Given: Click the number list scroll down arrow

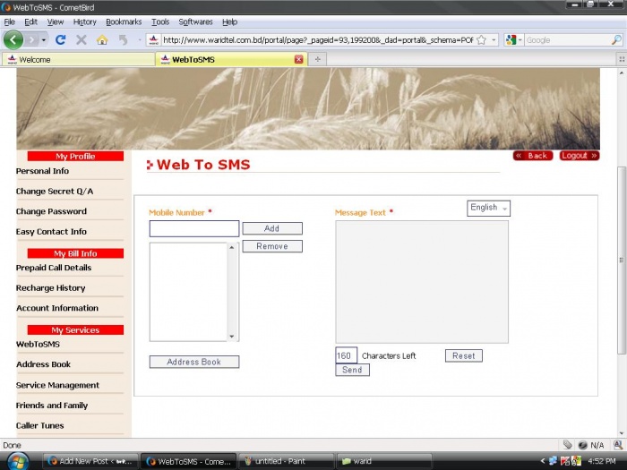Looking at the screenshot, I should click(232, 336).
